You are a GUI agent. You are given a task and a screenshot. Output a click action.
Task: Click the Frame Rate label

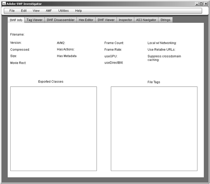pos(113,50)
